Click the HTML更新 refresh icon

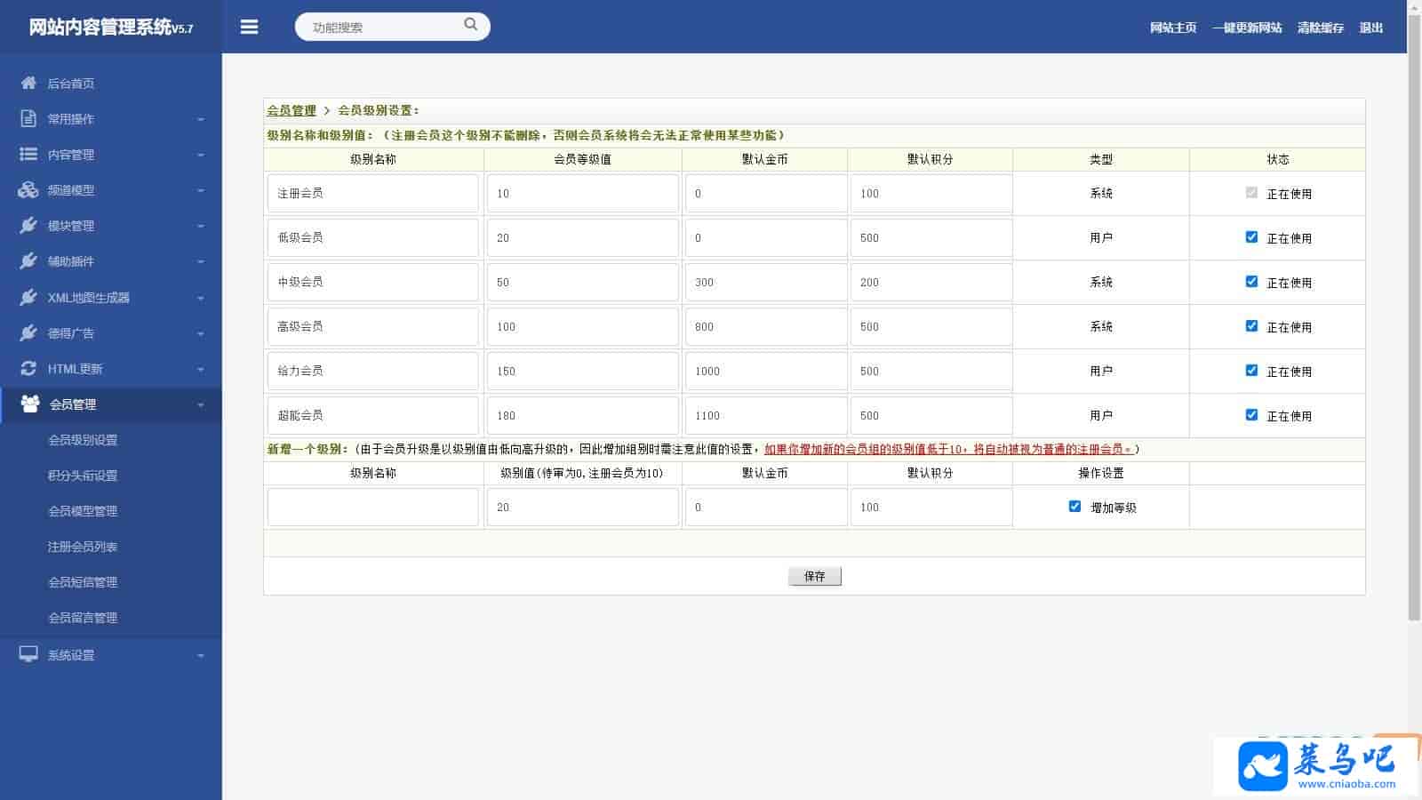click(x=28, y=368)
